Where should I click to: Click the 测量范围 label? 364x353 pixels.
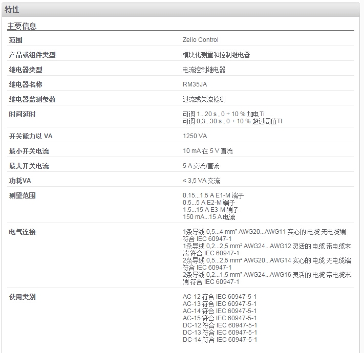click(23, 195)
